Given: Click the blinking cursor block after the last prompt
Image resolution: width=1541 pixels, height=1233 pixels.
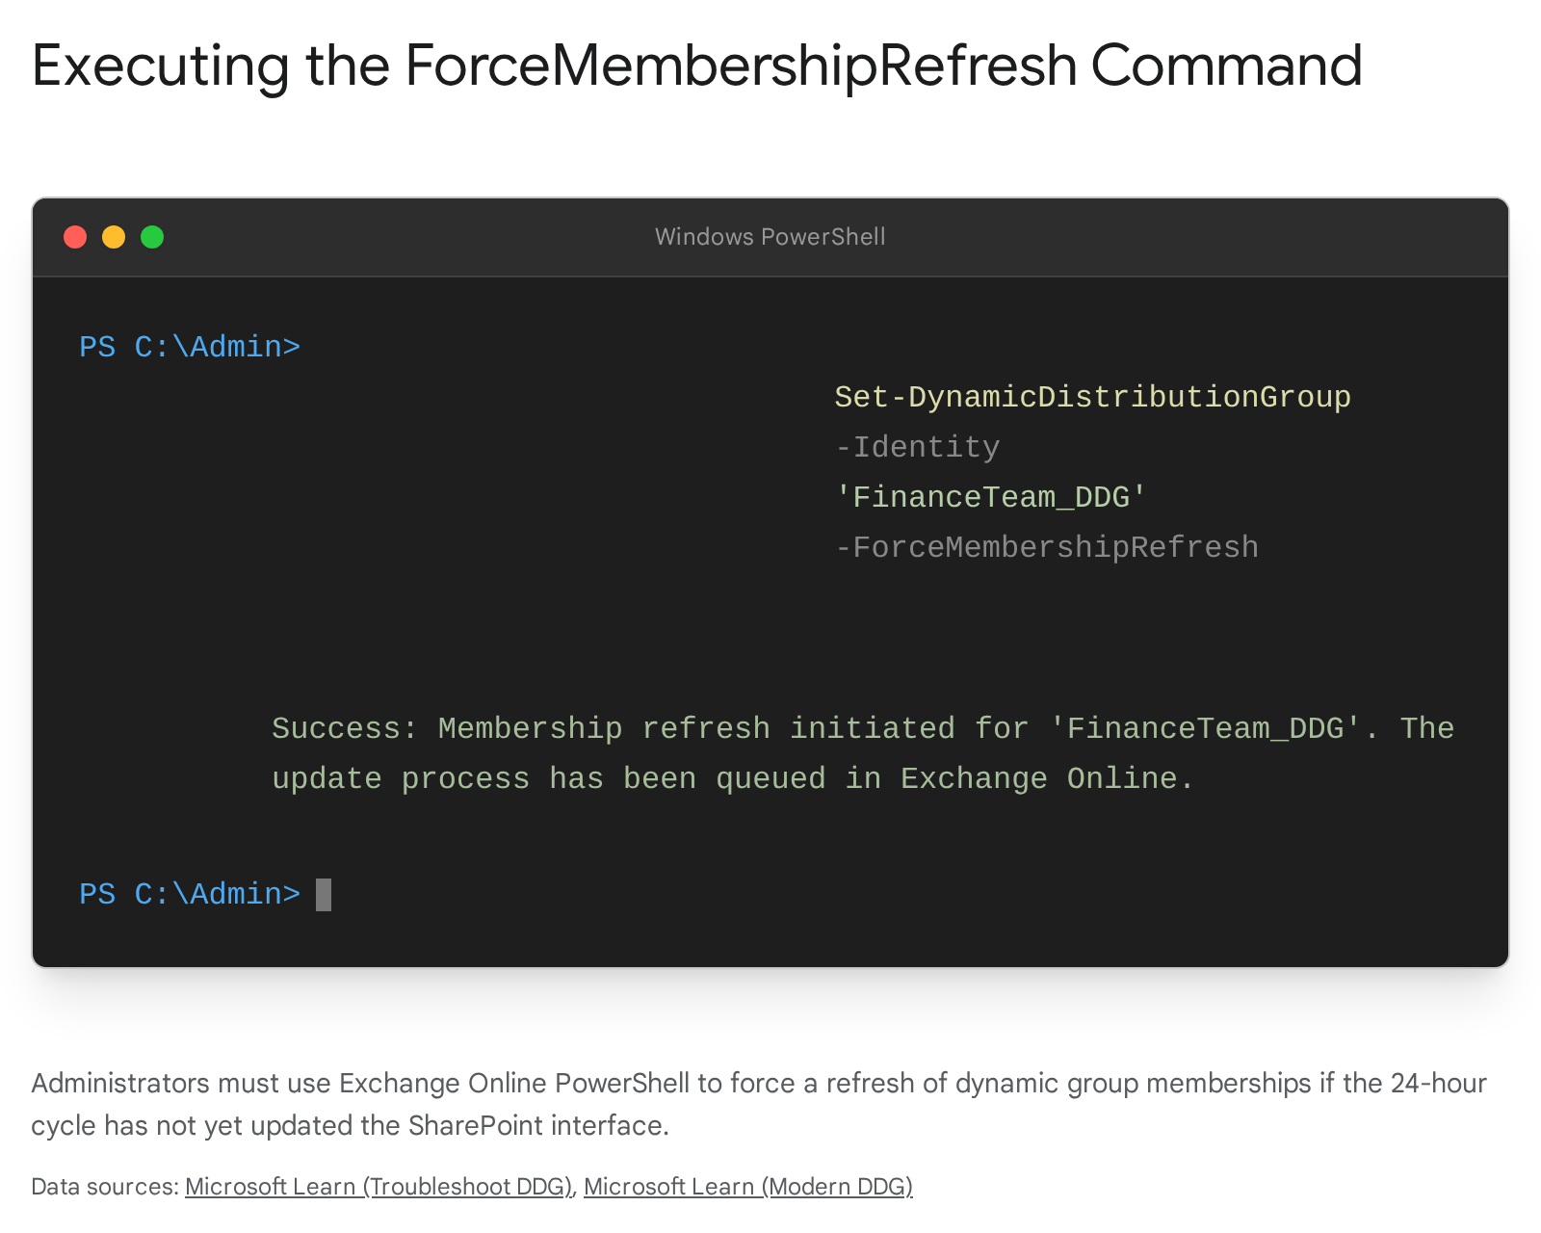Looking at the screenshot, I should click(x=324, y=895).
